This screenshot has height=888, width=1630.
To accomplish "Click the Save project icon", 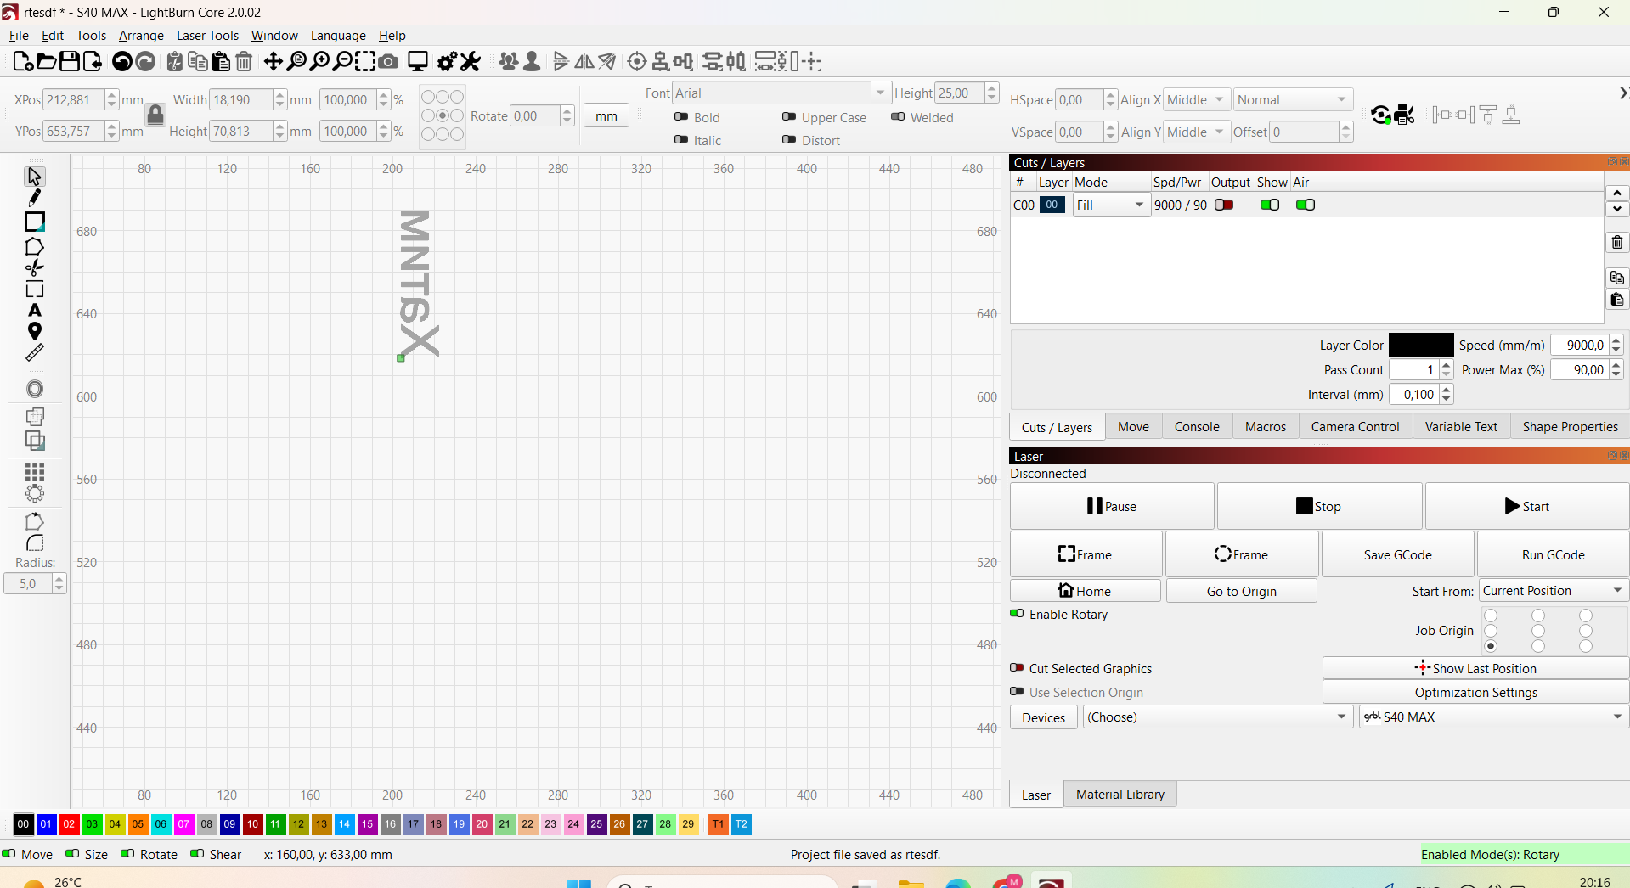I will (x=70, y=61).
